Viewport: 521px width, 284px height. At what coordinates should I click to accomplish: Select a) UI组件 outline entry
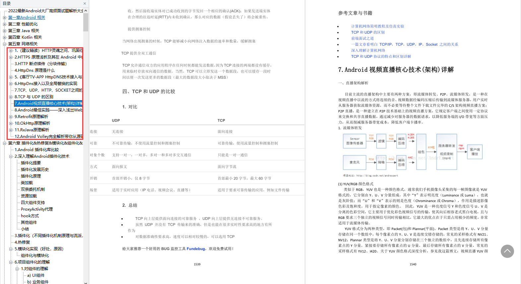click(36, 275)
